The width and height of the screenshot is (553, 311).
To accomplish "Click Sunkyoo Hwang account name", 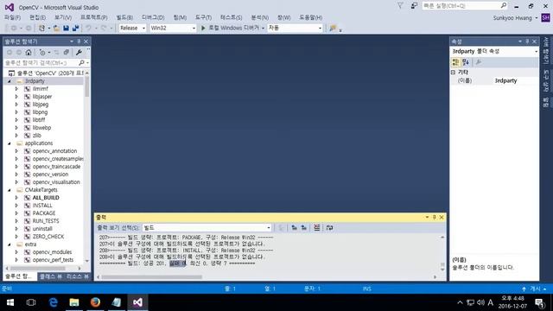I will pyautogui.click(x=512, y=17).
